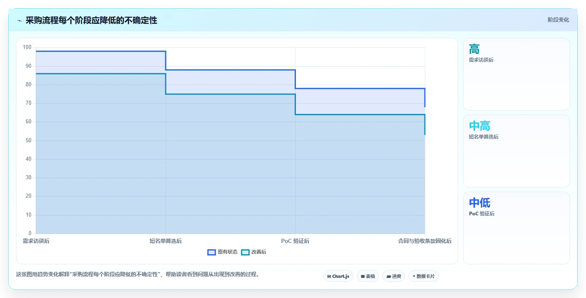
Task: Click the description text below the chart
Action: [138, 275]
